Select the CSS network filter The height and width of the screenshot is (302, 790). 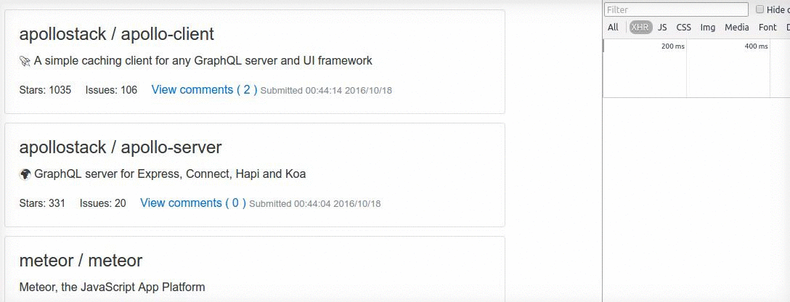684,28
